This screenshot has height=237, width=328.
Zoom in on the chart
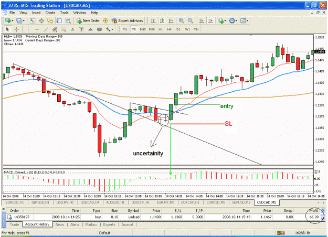[182, 20]
